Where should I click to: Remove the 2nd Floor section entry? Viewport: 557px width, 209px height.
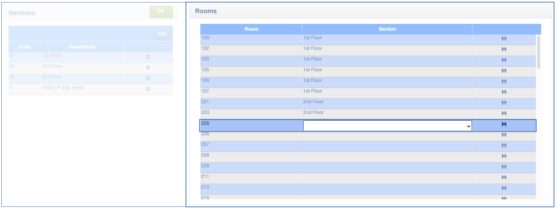148,68
